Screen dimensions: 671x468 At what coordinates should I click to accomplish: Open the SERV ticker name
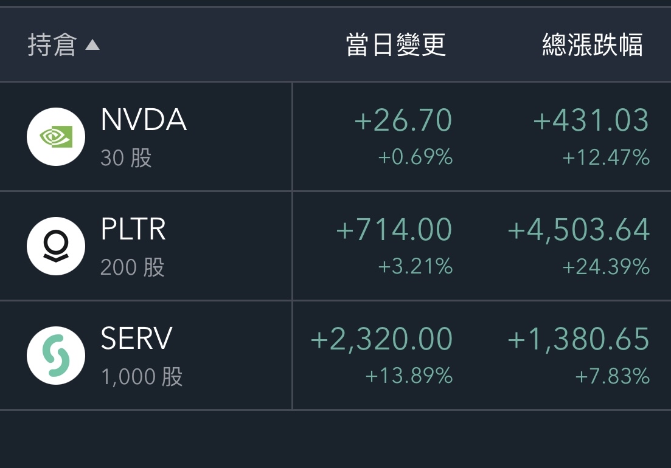tap(136, 339)
